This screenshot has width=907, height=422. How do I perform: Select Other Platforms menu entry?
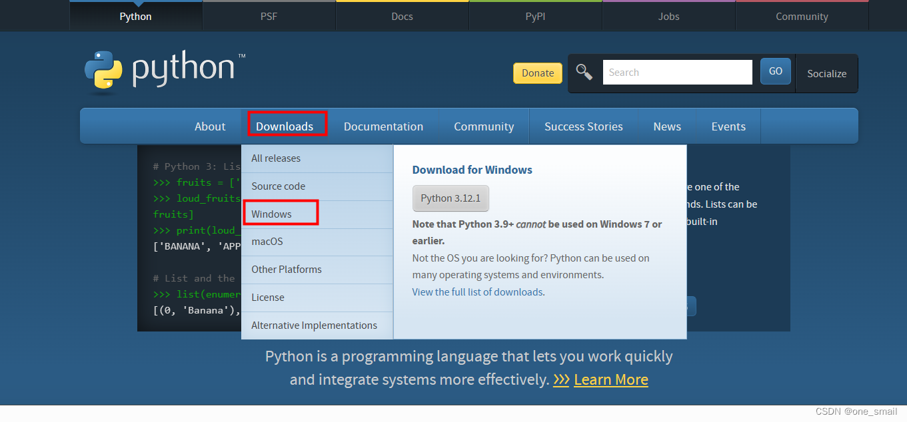(317, 270)
